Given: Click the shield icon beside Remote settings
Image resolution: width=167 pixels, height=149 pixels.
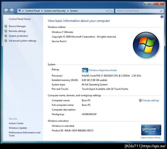Looking at the screenshot, I should 6,31.
